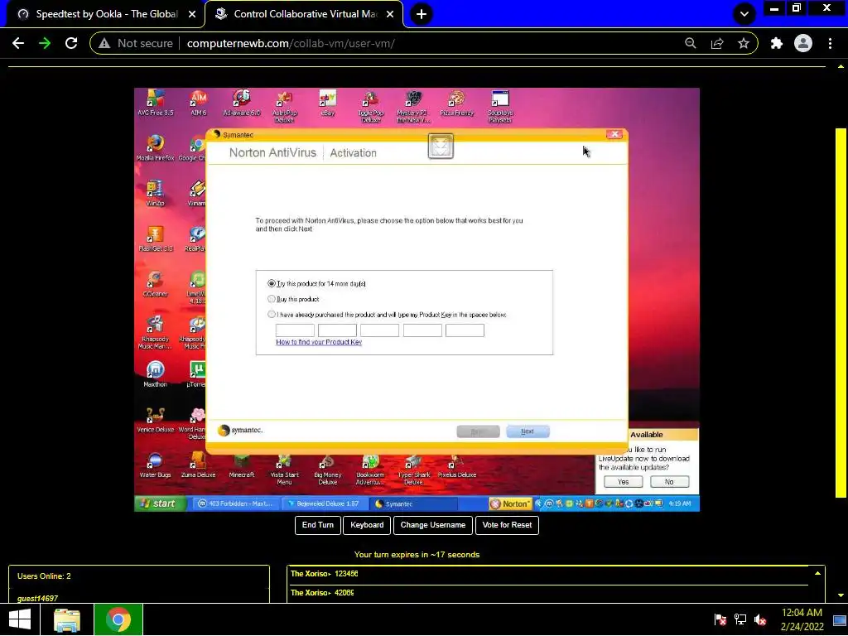This screenshot has width=848, height=636.
Task: Click the host clock showing 12:04 AM
Action: tap(802, 619)
